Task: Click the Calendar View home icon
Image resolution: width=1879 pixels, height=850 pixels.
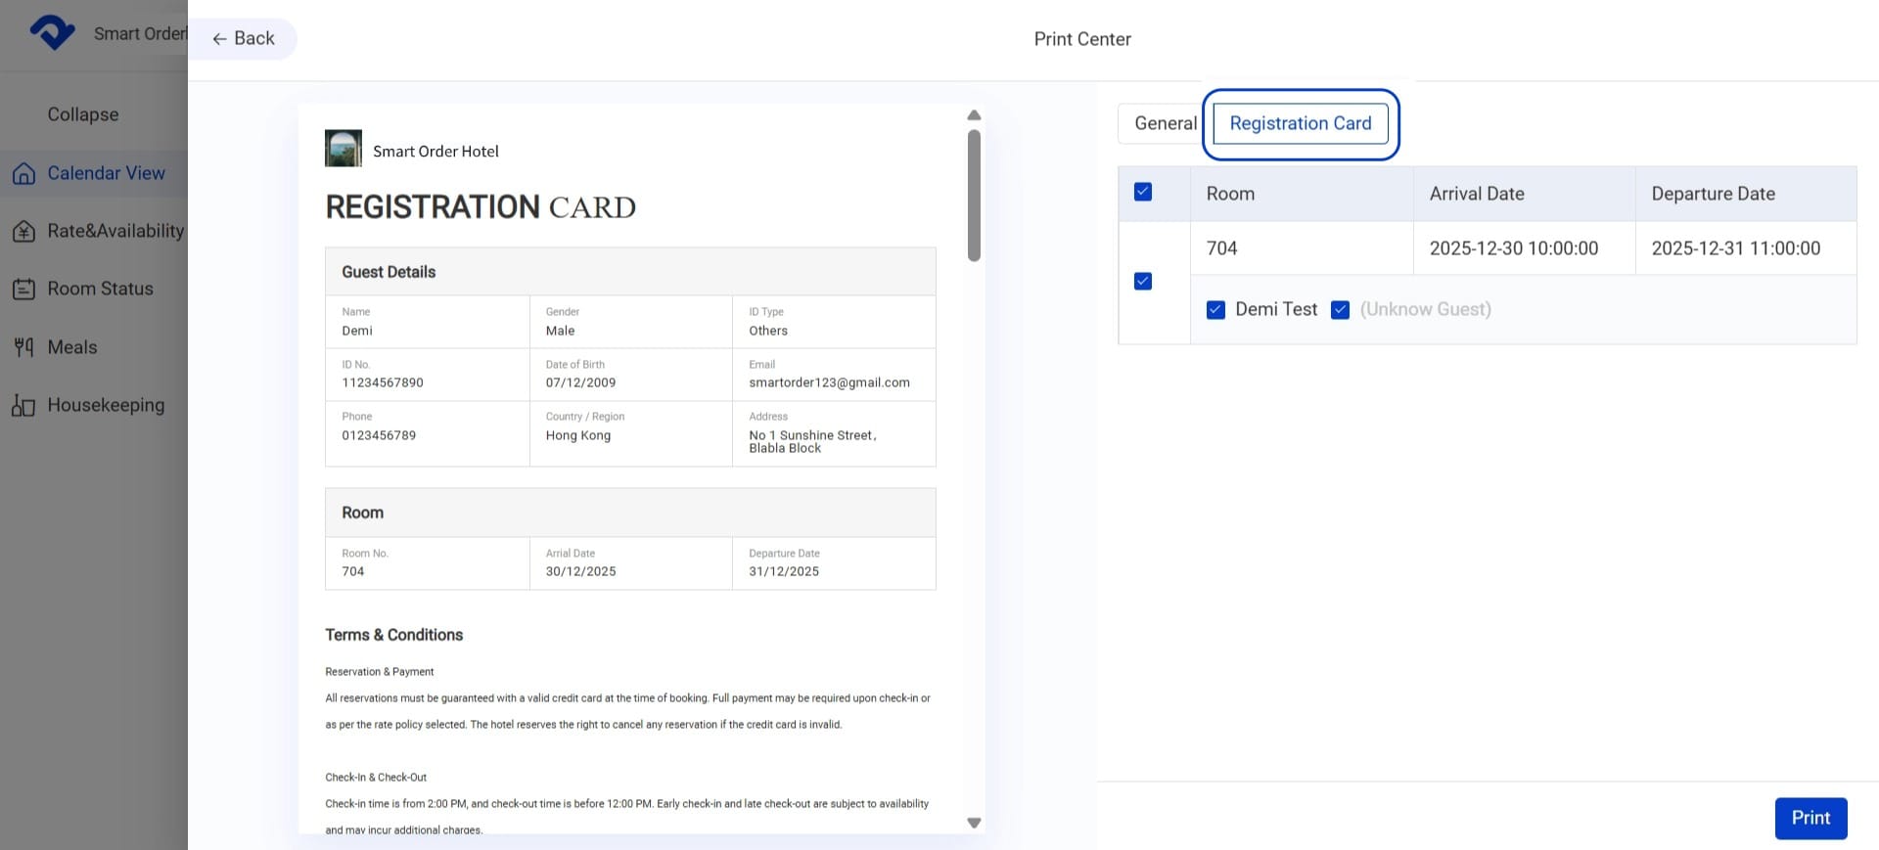Action: [x=24, y=173]
